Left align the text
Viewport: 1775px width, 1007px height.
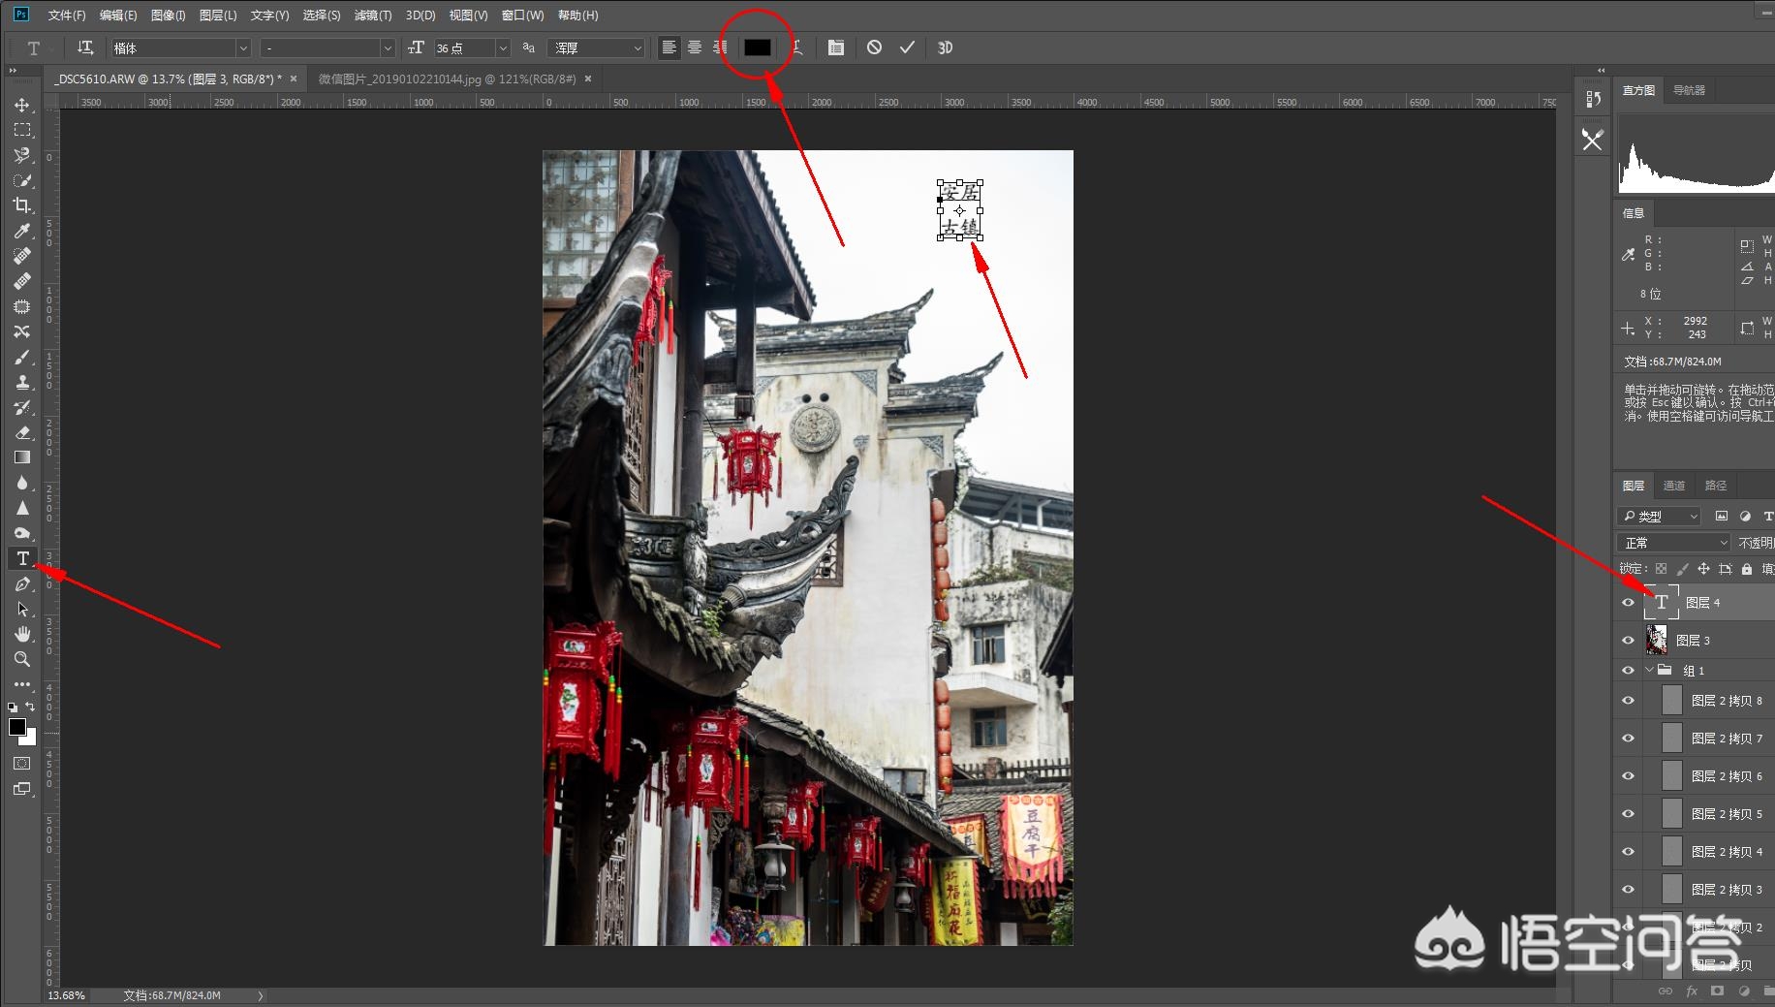pyautogui.click(x=669, y=47)
